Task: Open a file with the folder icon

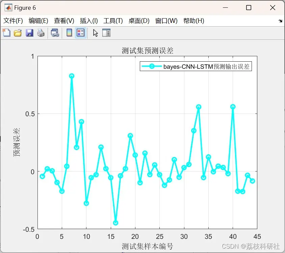Action: pyautogui.click(x=18, y=33)
